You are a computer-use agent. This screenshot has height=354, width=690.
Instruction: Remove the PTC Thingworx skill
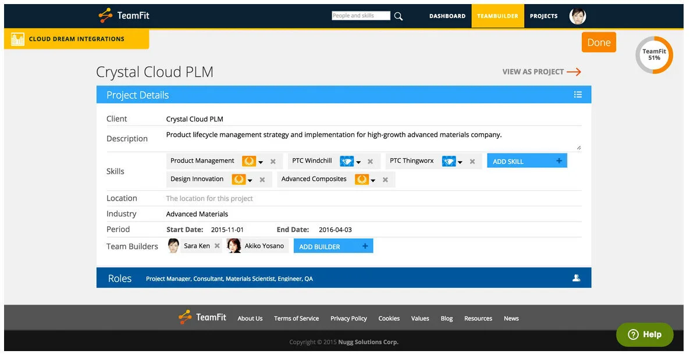tap(472, 162)
